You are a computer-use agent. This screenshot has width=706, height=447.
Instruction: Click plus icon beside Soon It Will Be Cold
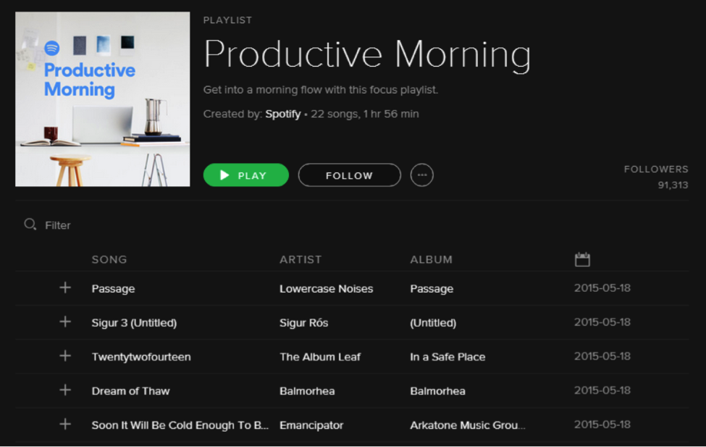[x=65, y=424]
